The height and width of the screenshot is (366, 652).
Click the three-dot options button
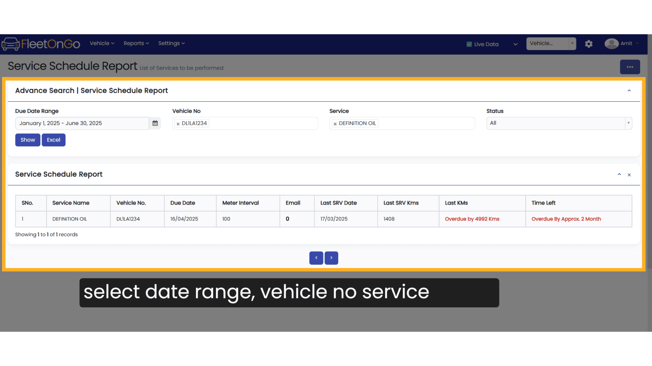coord(630,67)
